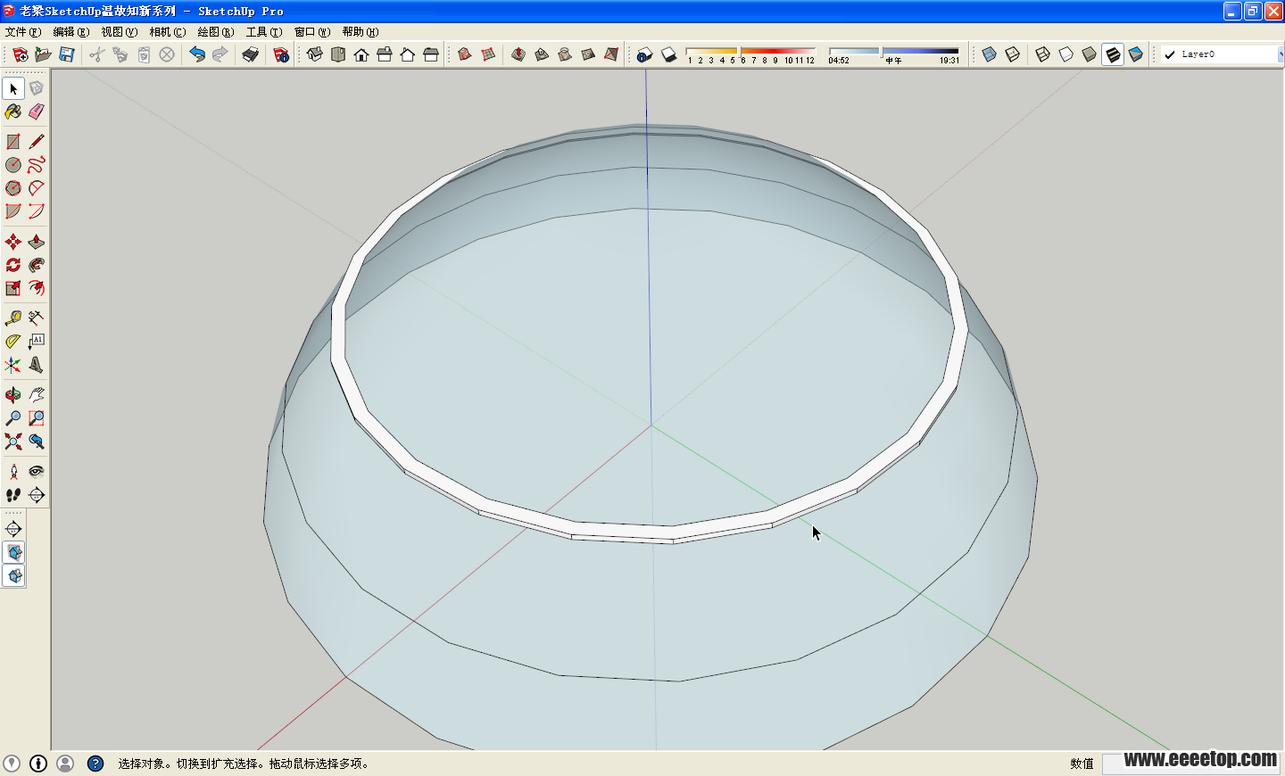Open the 视图 (View) menu
This screenshot has width=1285, height=776.
point(119,32)
